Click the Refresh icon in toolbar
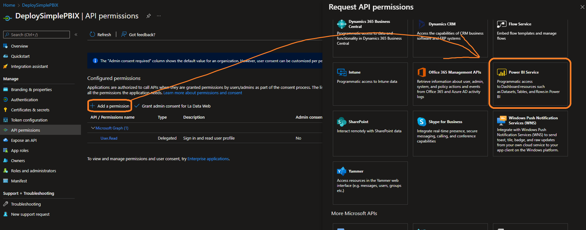 tap(92, 35)
